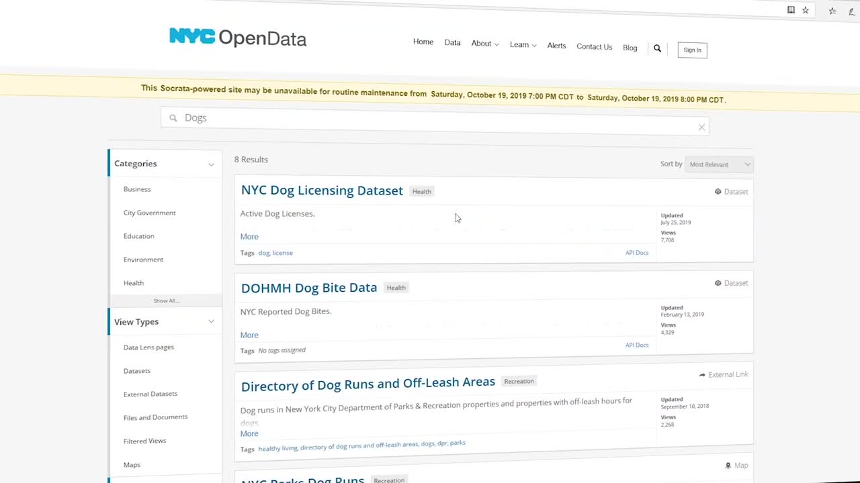Filter by Education category
The image size is (860, 483).
tap(138, 236)
